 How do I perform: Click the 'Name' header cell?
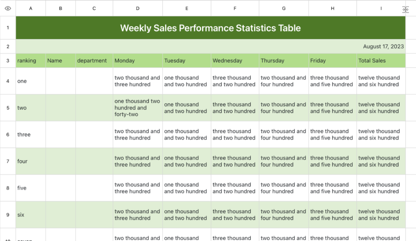[61, 60]
